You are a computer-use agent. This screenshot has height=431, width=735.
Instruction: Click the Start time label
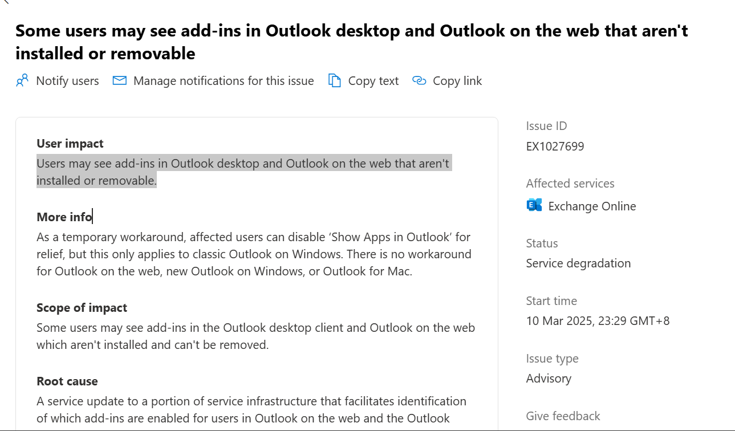click(x=552, y=301)
